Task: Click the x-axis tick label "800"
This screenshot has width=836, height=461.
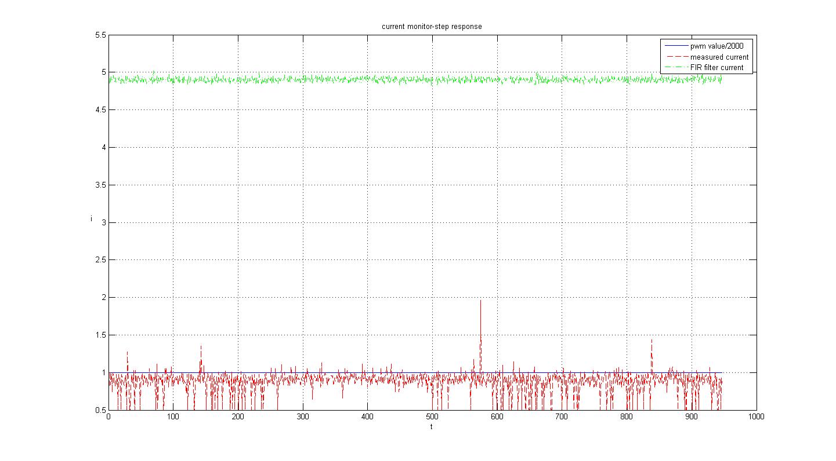Action: click(627, 417)
